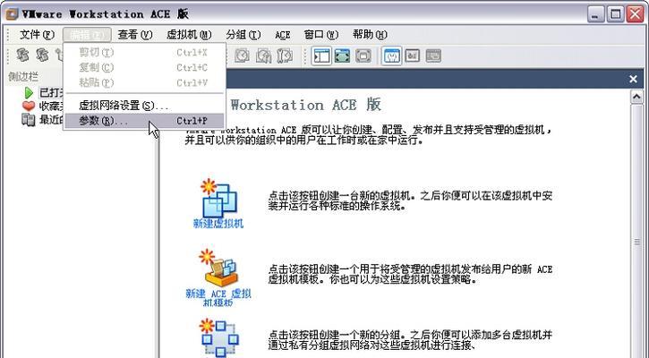
Task: Click the 新建虚拟机 icon
Action: [x=218, y=198]
